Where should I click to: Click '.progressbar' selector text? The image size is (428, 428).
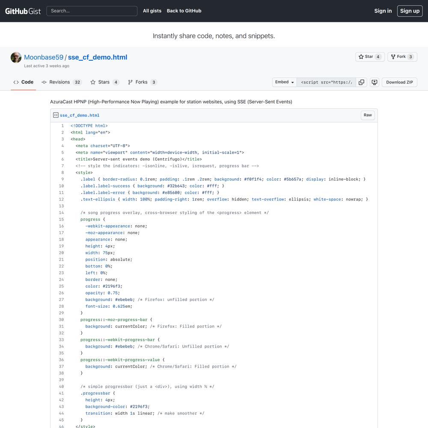(95, 393)
